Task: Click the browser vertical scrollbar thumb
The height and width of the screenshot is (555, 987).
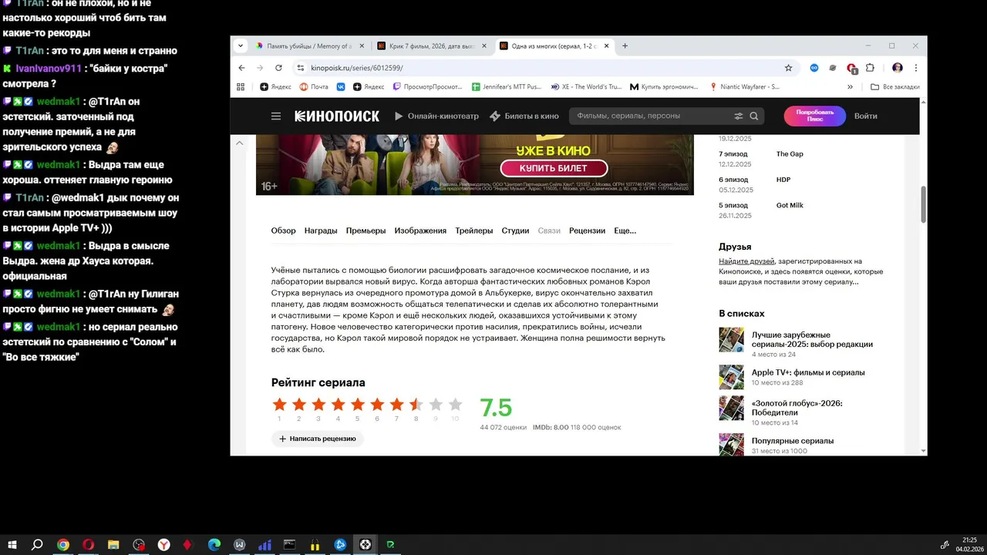Action: pos(923,204)
